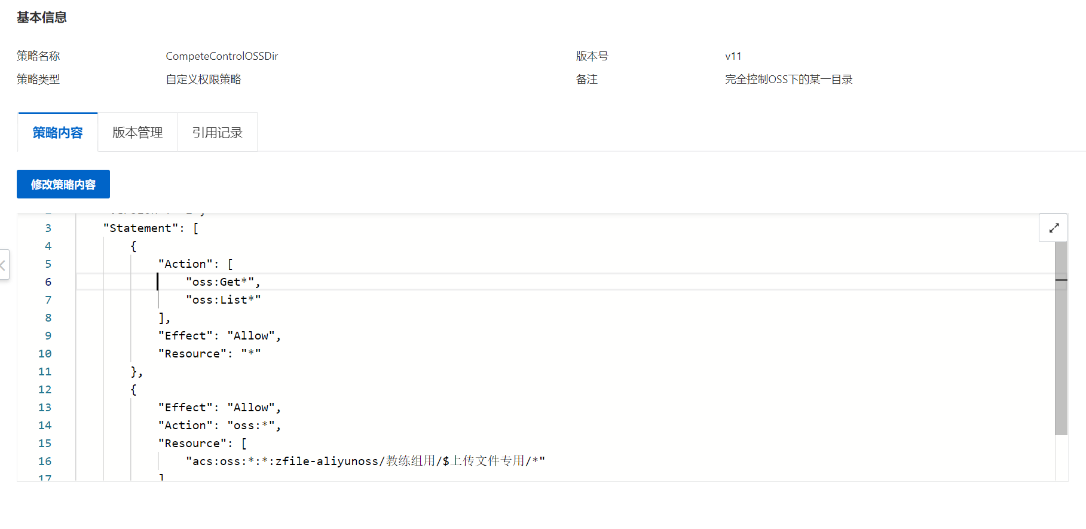Click the policy name CompeteControlOSSDir
1086x529 pixels.
tap(222, 56)
